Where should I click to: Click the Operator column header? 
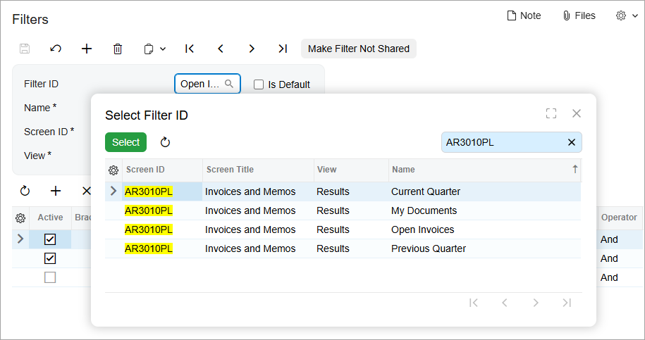point(619,218)
